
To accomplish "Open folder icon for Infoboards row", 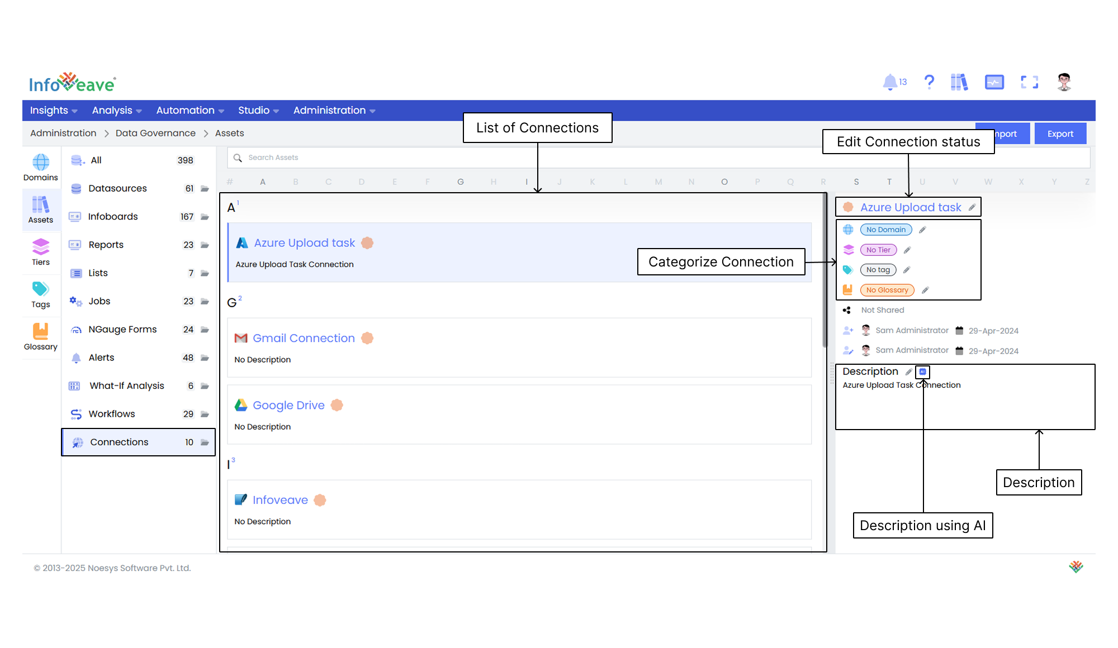I will click(205, 217).
